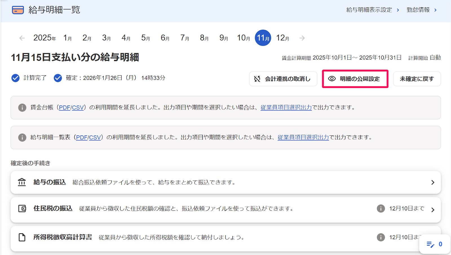Open the 賃金台帳 CSV link
The image size is (451, 255).
coord(78,107)
